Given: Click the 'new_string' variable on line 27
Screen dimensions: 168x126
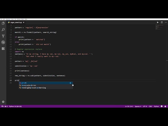Looking at the screenshot, I should tap(20, 76).
